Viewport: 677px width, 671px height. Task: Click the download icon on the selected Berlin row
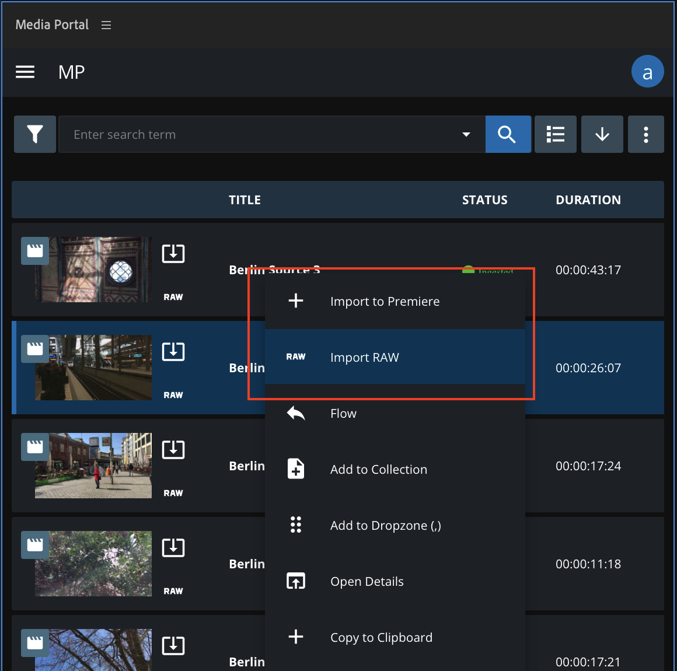pos(173,351)
